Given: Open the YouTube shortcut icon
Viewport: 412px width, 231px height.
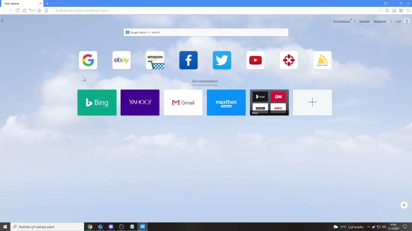Looking at the screenshot, I should pyautogui.click(x=255, y=60).
